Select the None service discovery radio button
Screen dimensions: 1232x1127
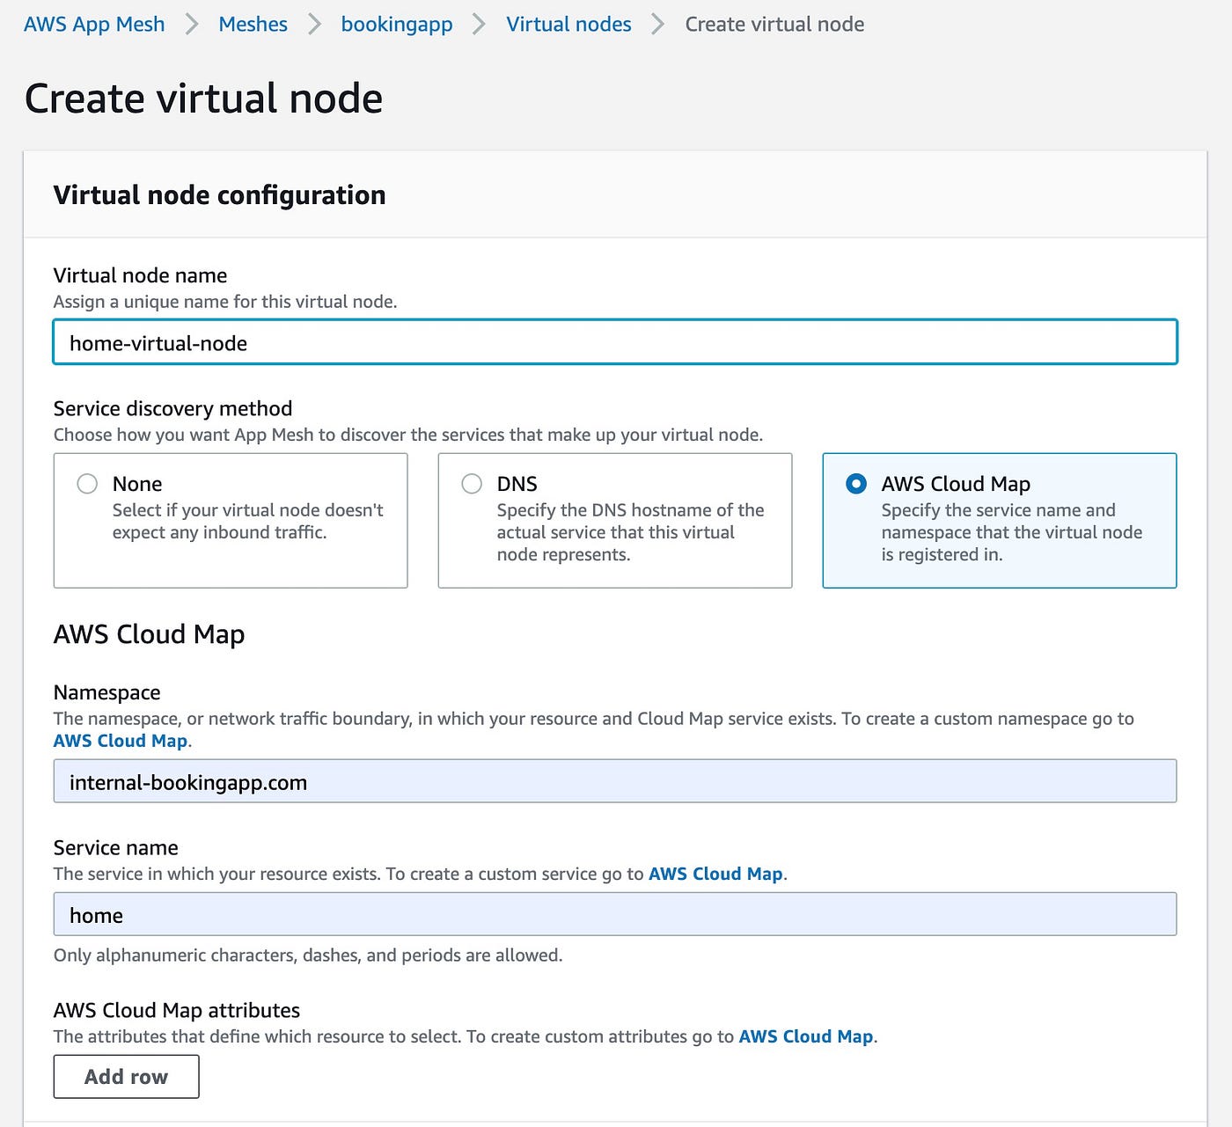point(87,484)
